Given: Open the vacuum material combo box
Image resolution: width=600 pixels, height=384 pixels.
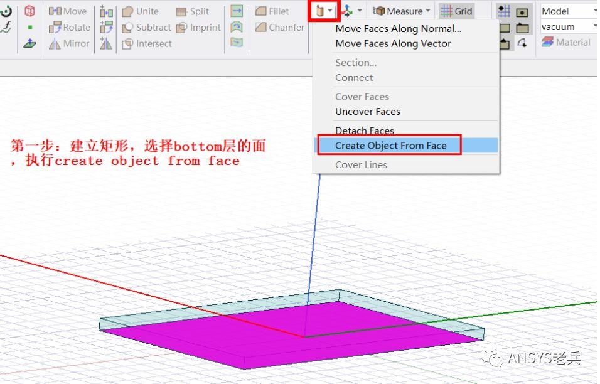Looking at the screenshot, I should 569,27.
